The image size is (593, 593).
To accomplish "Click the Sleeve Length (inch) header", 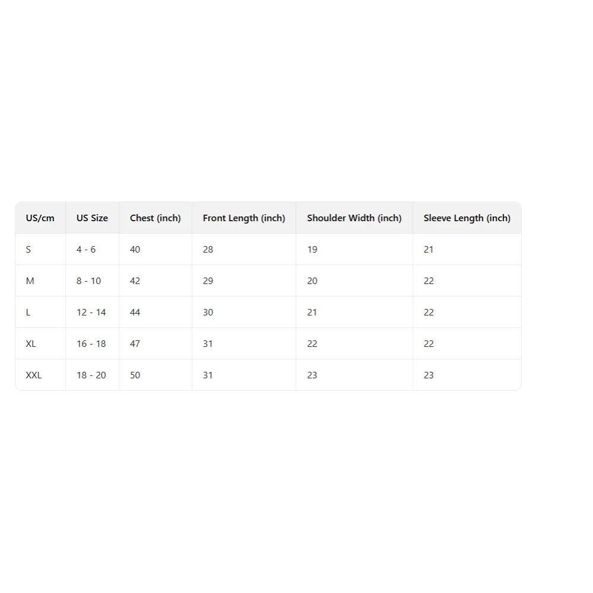I will (467, 218).
